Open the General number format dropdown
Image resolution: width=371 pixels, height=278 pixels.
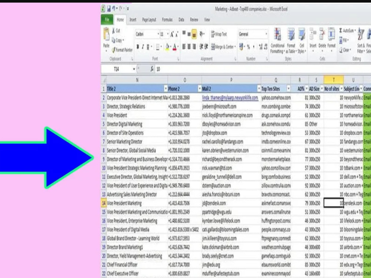pos(266,34)
